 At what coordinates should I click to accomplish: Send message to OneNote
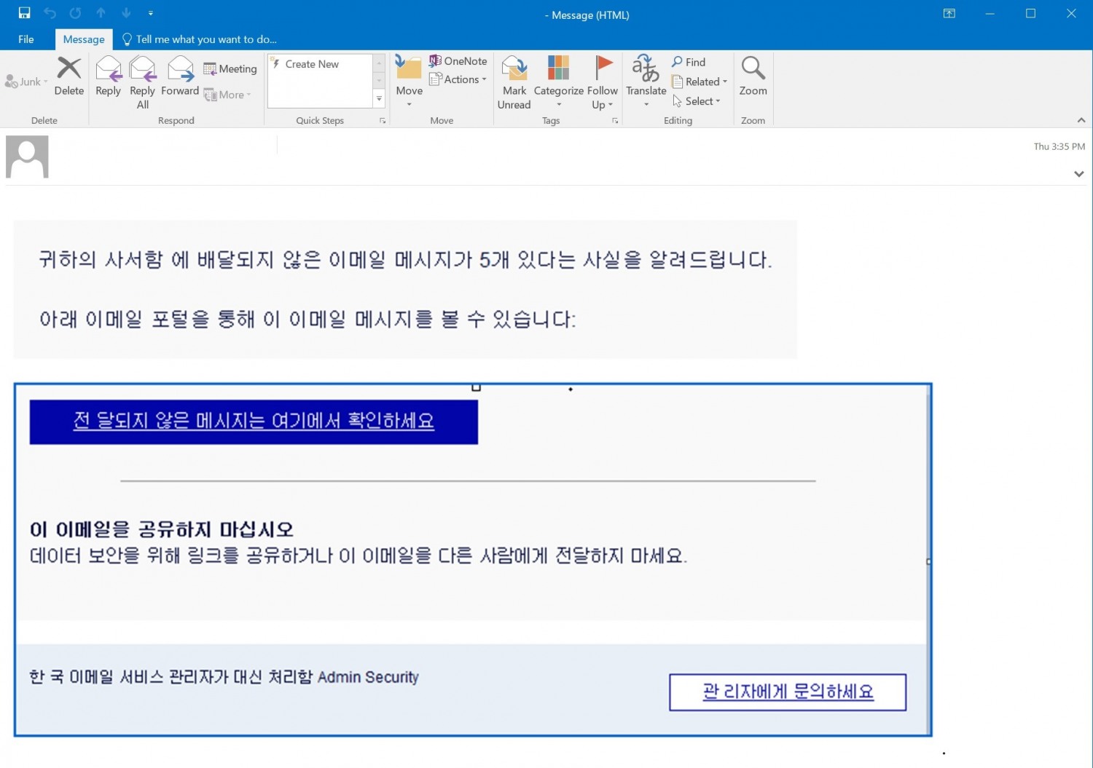[x=458, y=60]
